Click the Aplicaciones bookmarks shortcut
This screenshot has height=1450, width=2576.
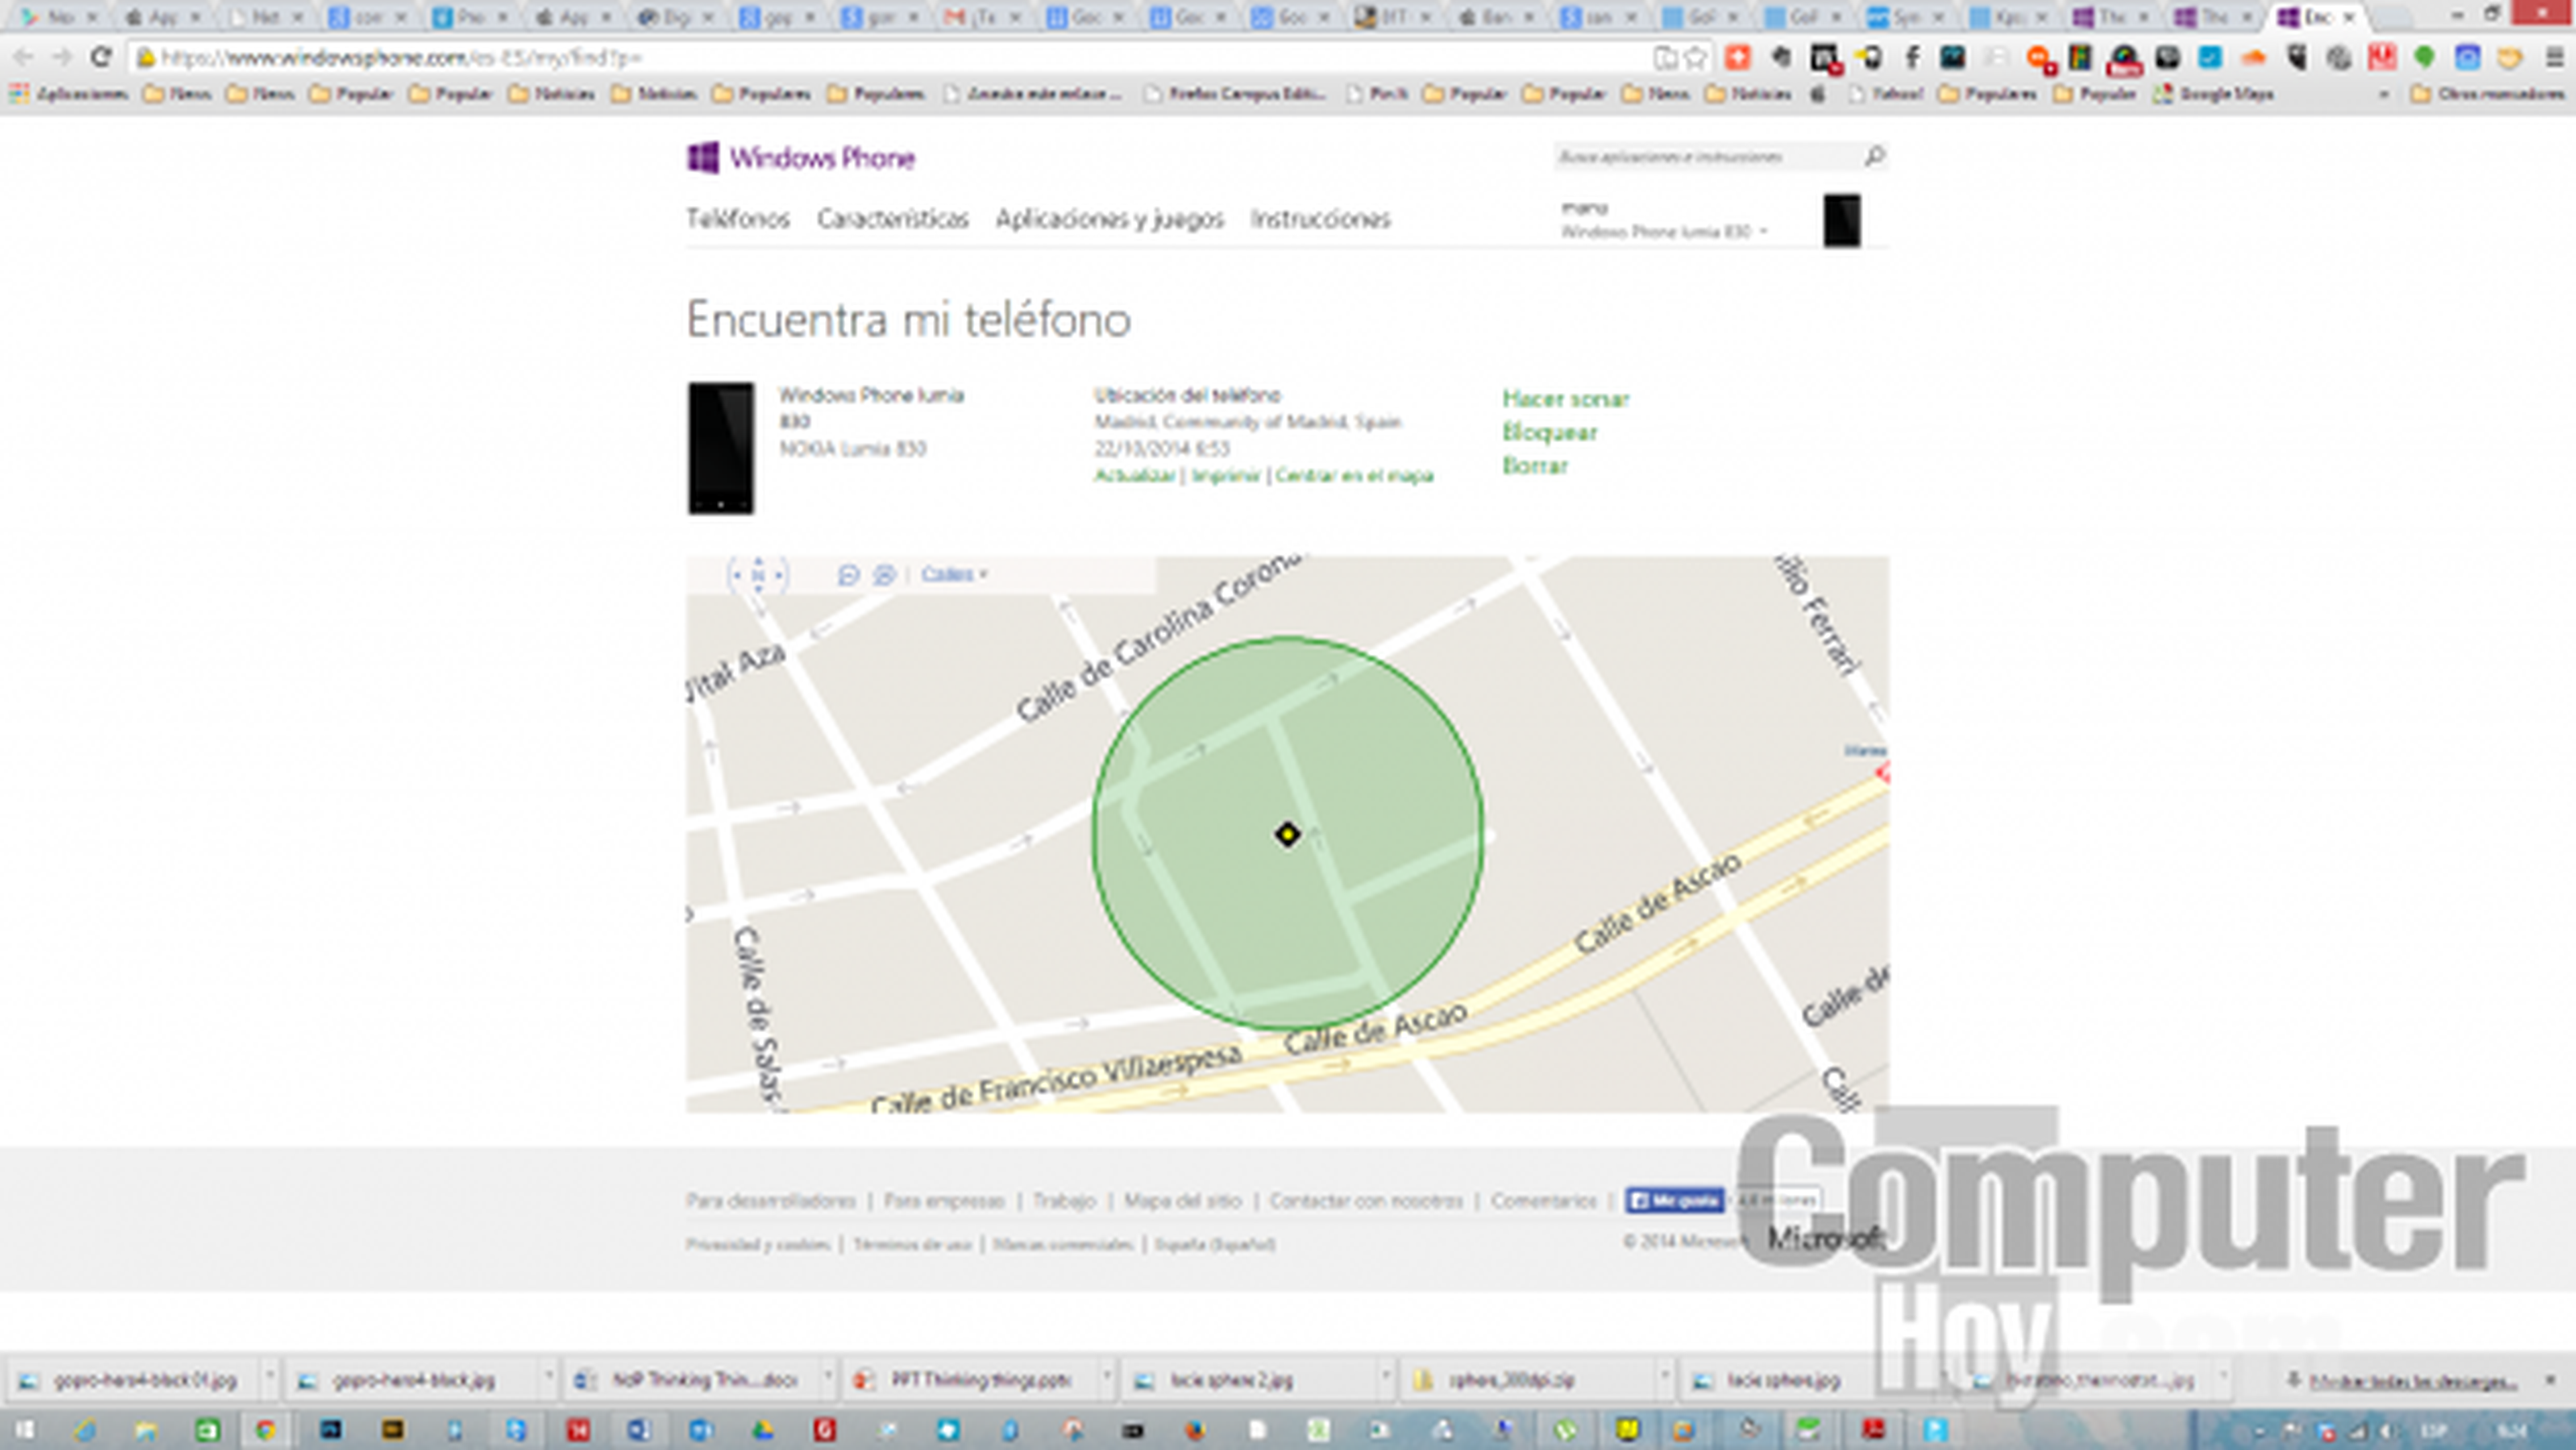pyautogui.click(x=69, y=94)
